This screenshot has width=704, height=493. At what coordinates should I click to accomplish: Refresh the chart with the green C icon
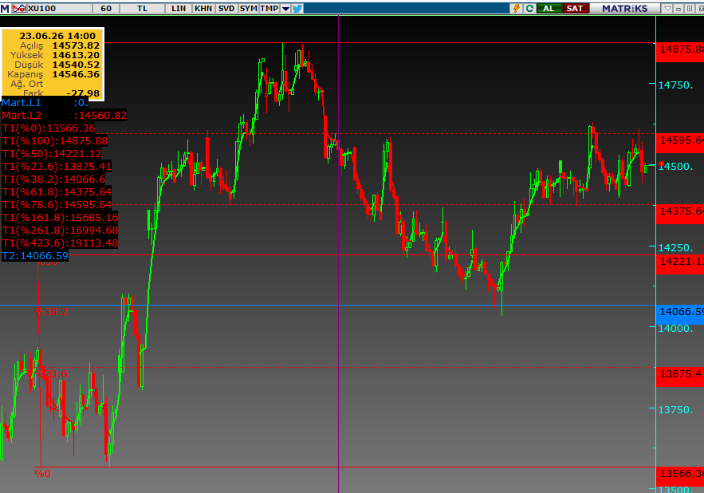pos(530,8)
